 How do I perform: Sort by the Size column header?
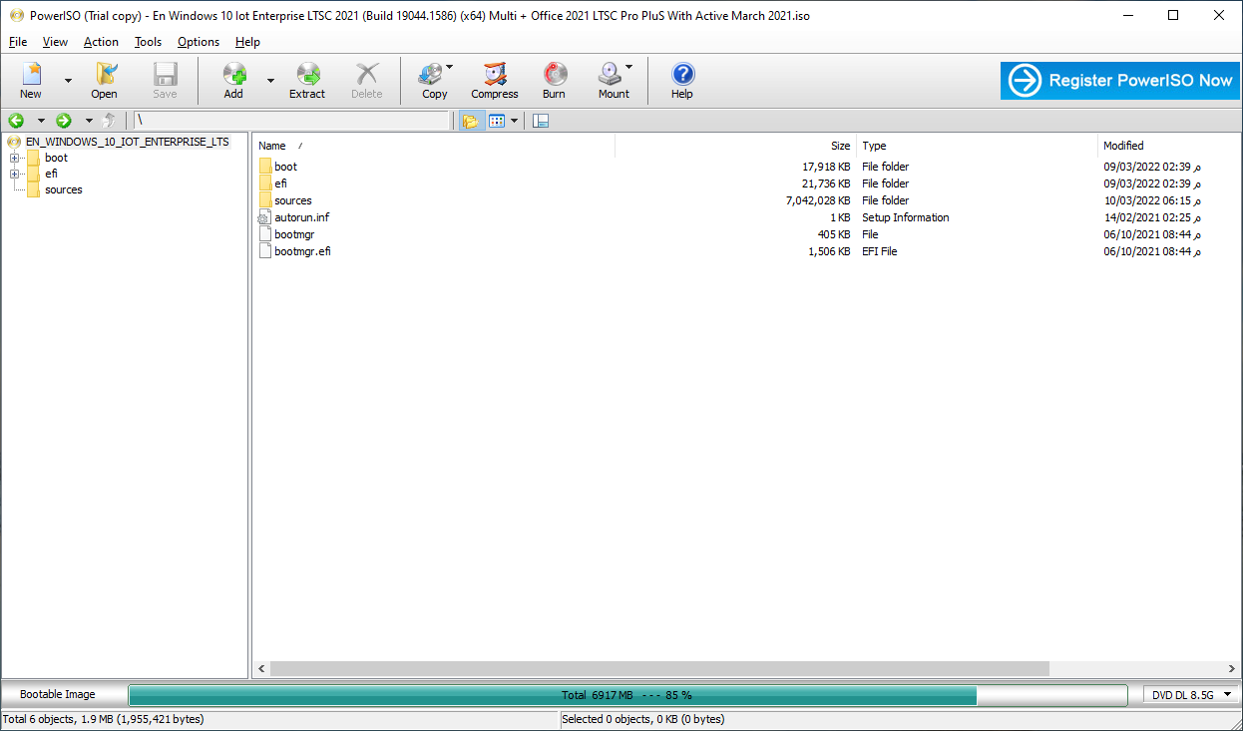pos(735,146)
